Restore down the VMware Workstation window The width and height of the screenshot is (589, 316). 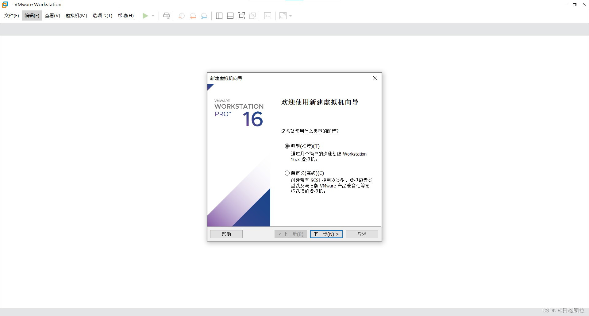click(x=575, y=4)
